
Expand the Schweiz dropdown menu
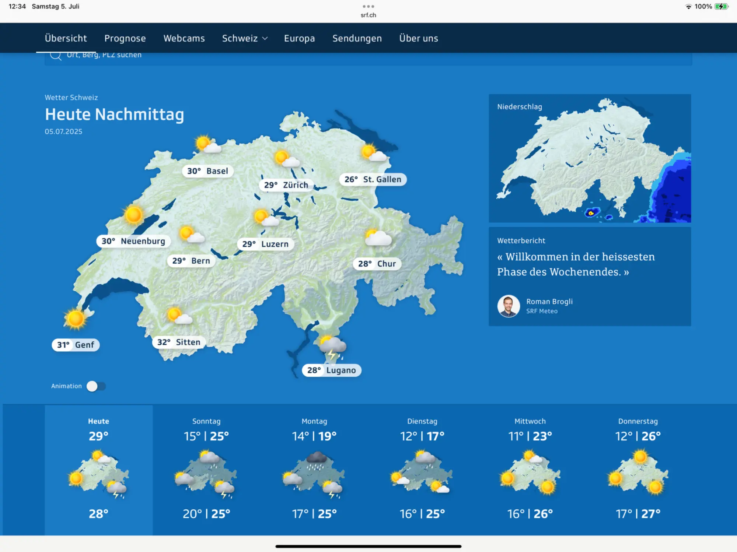(x=245, y=38)
